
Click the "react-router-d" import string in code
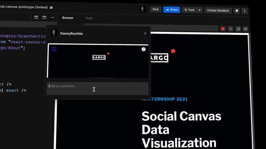click(27, 42)
